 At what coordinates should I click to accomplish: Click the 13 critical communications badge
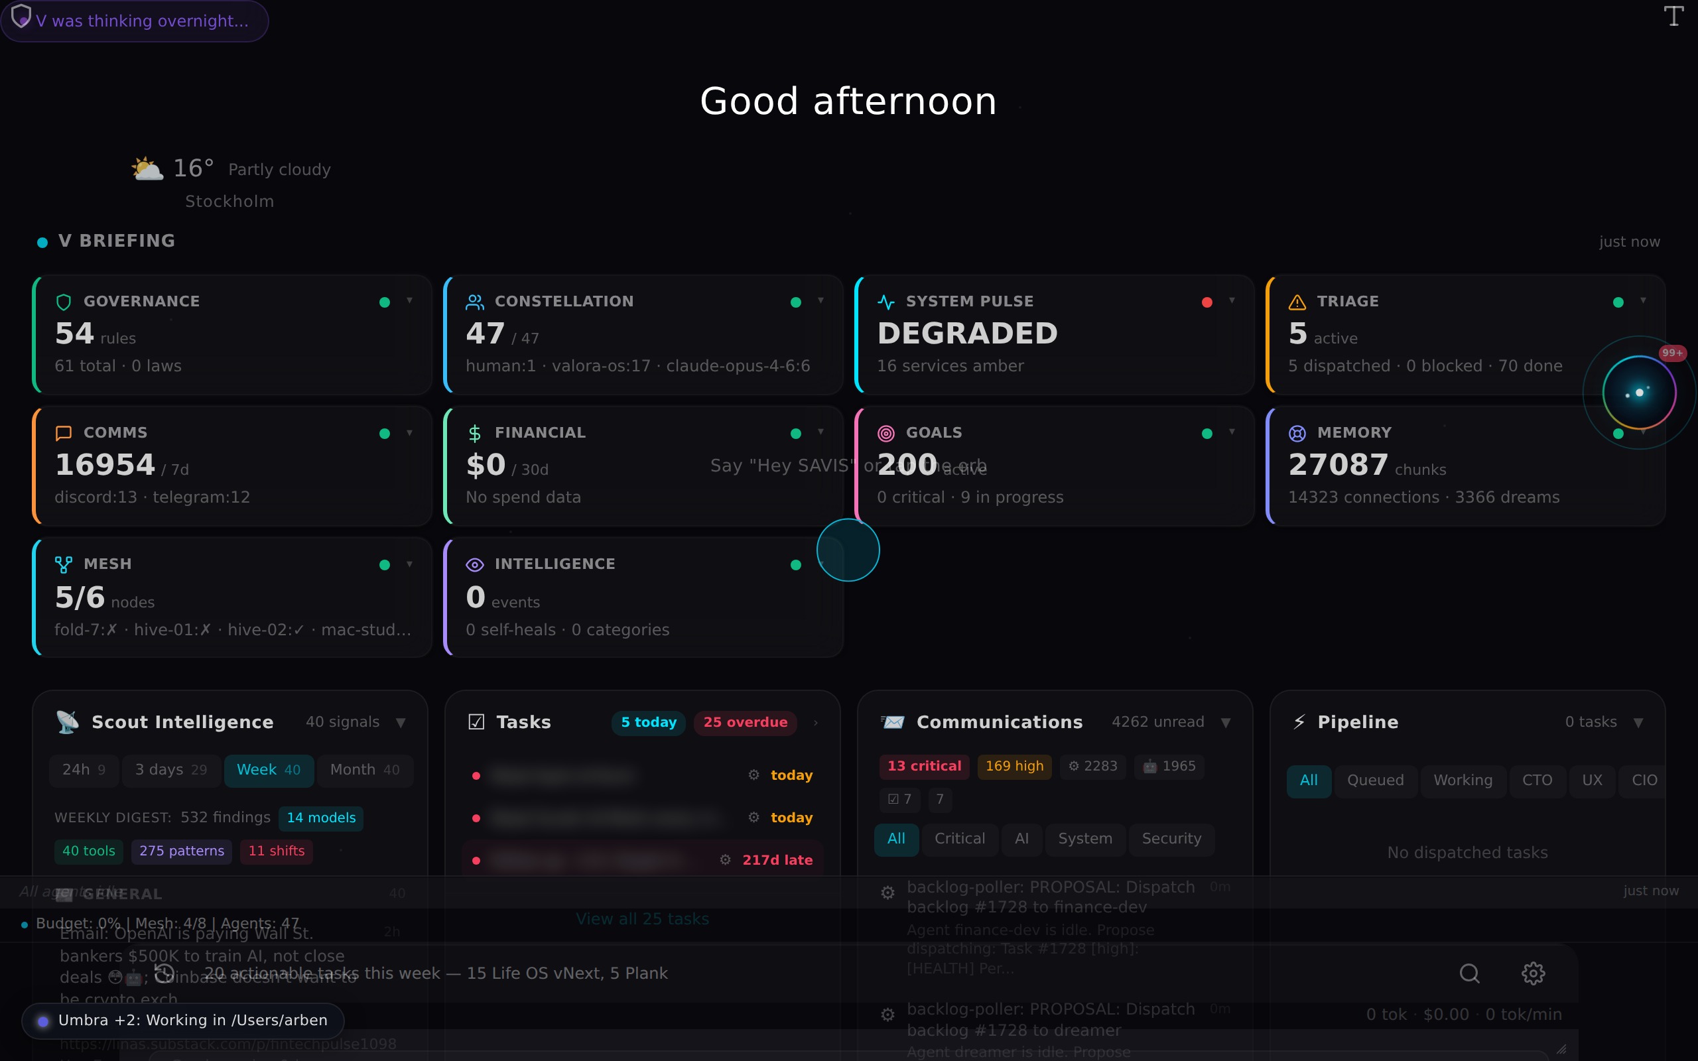[x=924, y=767]
